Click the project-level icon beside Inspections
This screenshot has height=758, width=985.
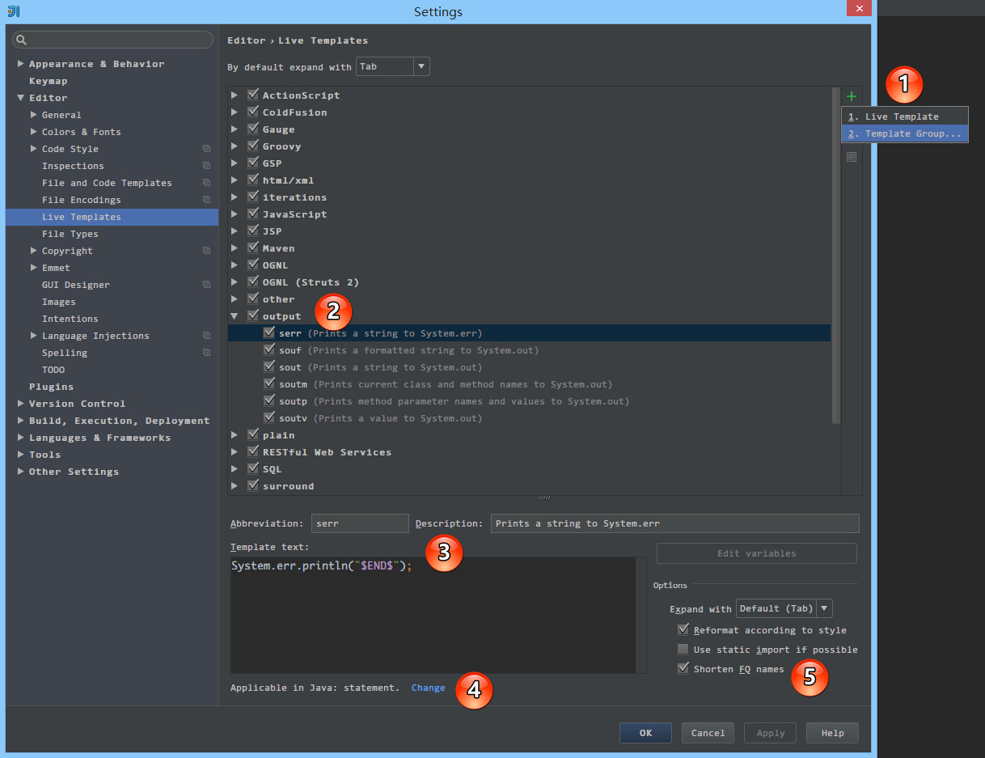pos(206,166)
